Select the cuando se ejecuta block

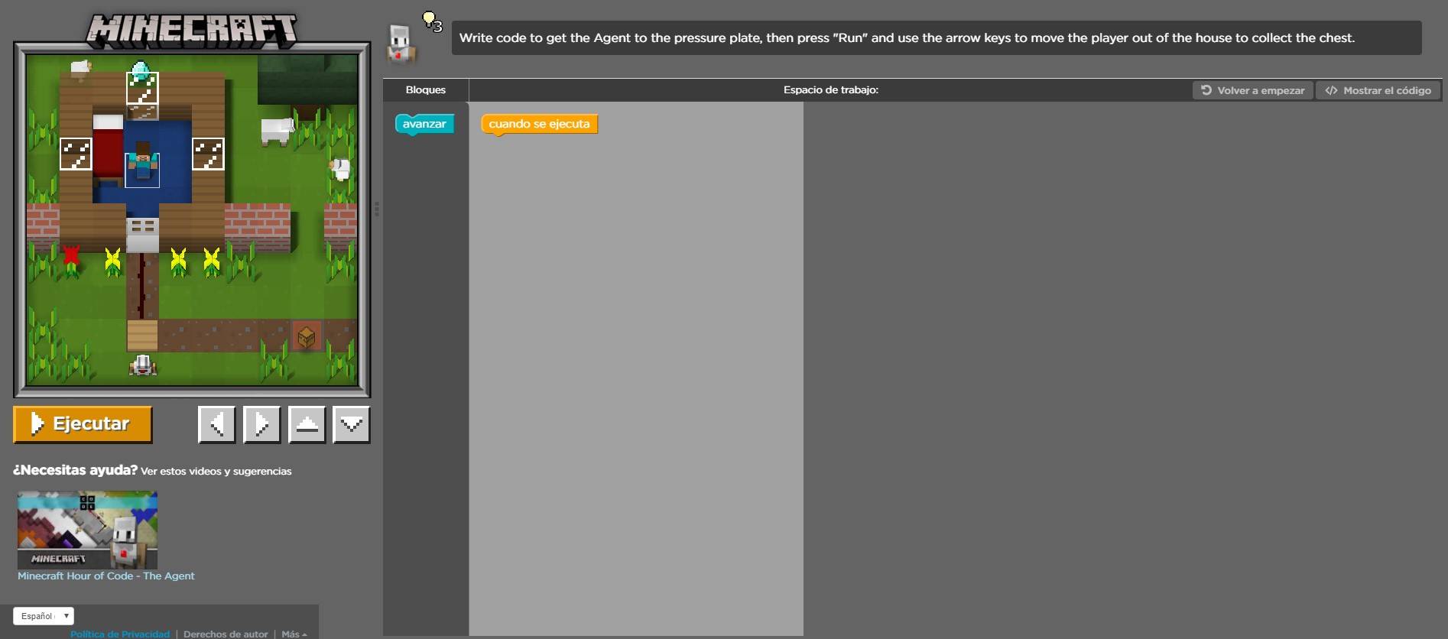pos(539,124)
